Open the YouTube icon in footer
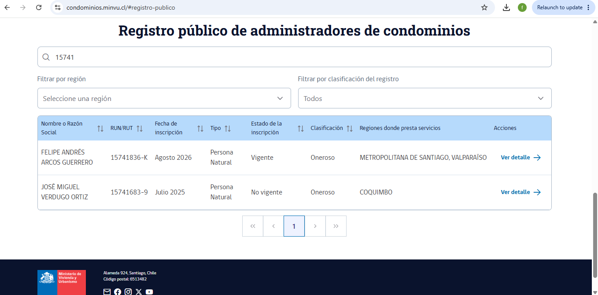 click(149, 292)
